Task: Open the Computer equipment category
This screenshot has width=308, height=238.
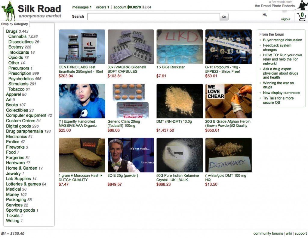Action: [x=26, y=115]
